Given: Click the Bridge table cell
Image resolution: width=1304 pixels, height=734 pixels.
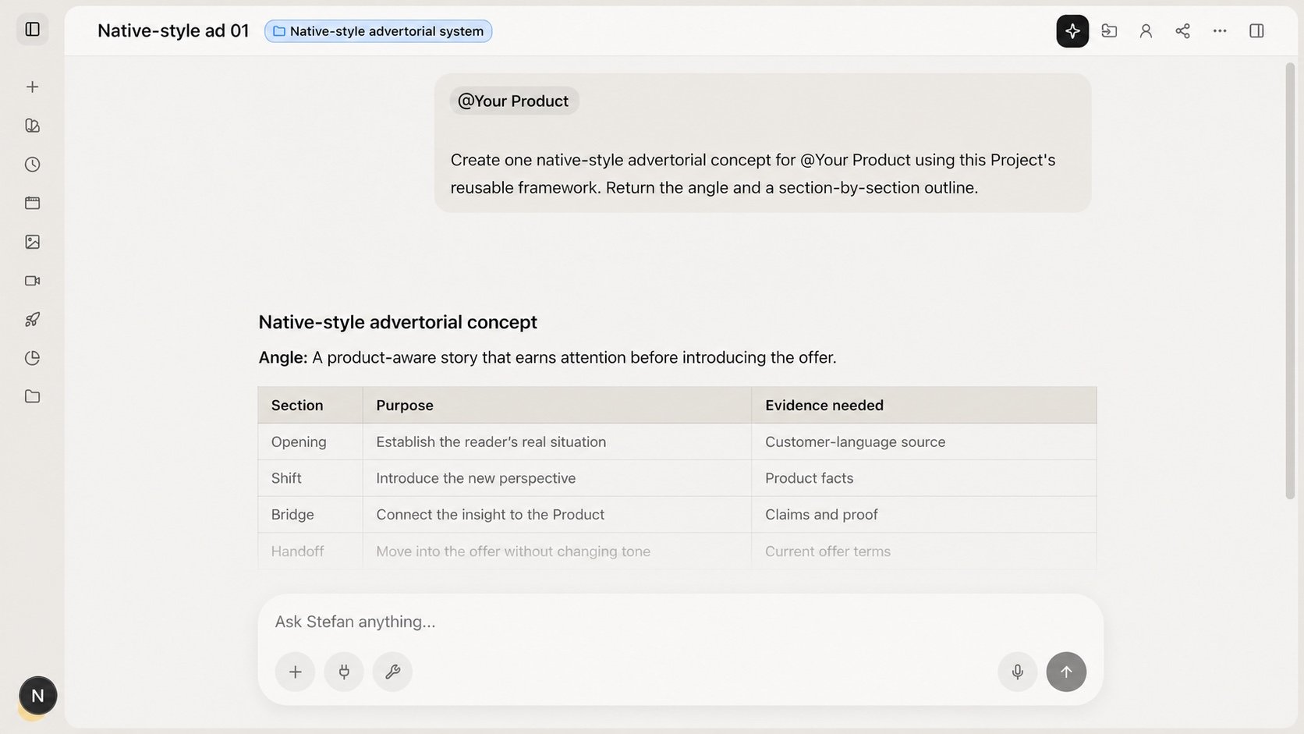Looking at the screenshot, I should 310,515.
